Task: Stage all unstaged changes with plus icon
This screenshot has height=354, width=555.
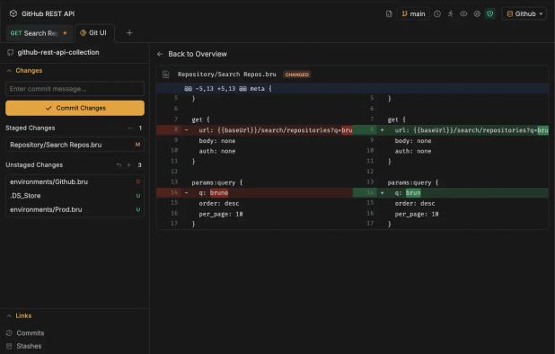Action: point(128,165)
